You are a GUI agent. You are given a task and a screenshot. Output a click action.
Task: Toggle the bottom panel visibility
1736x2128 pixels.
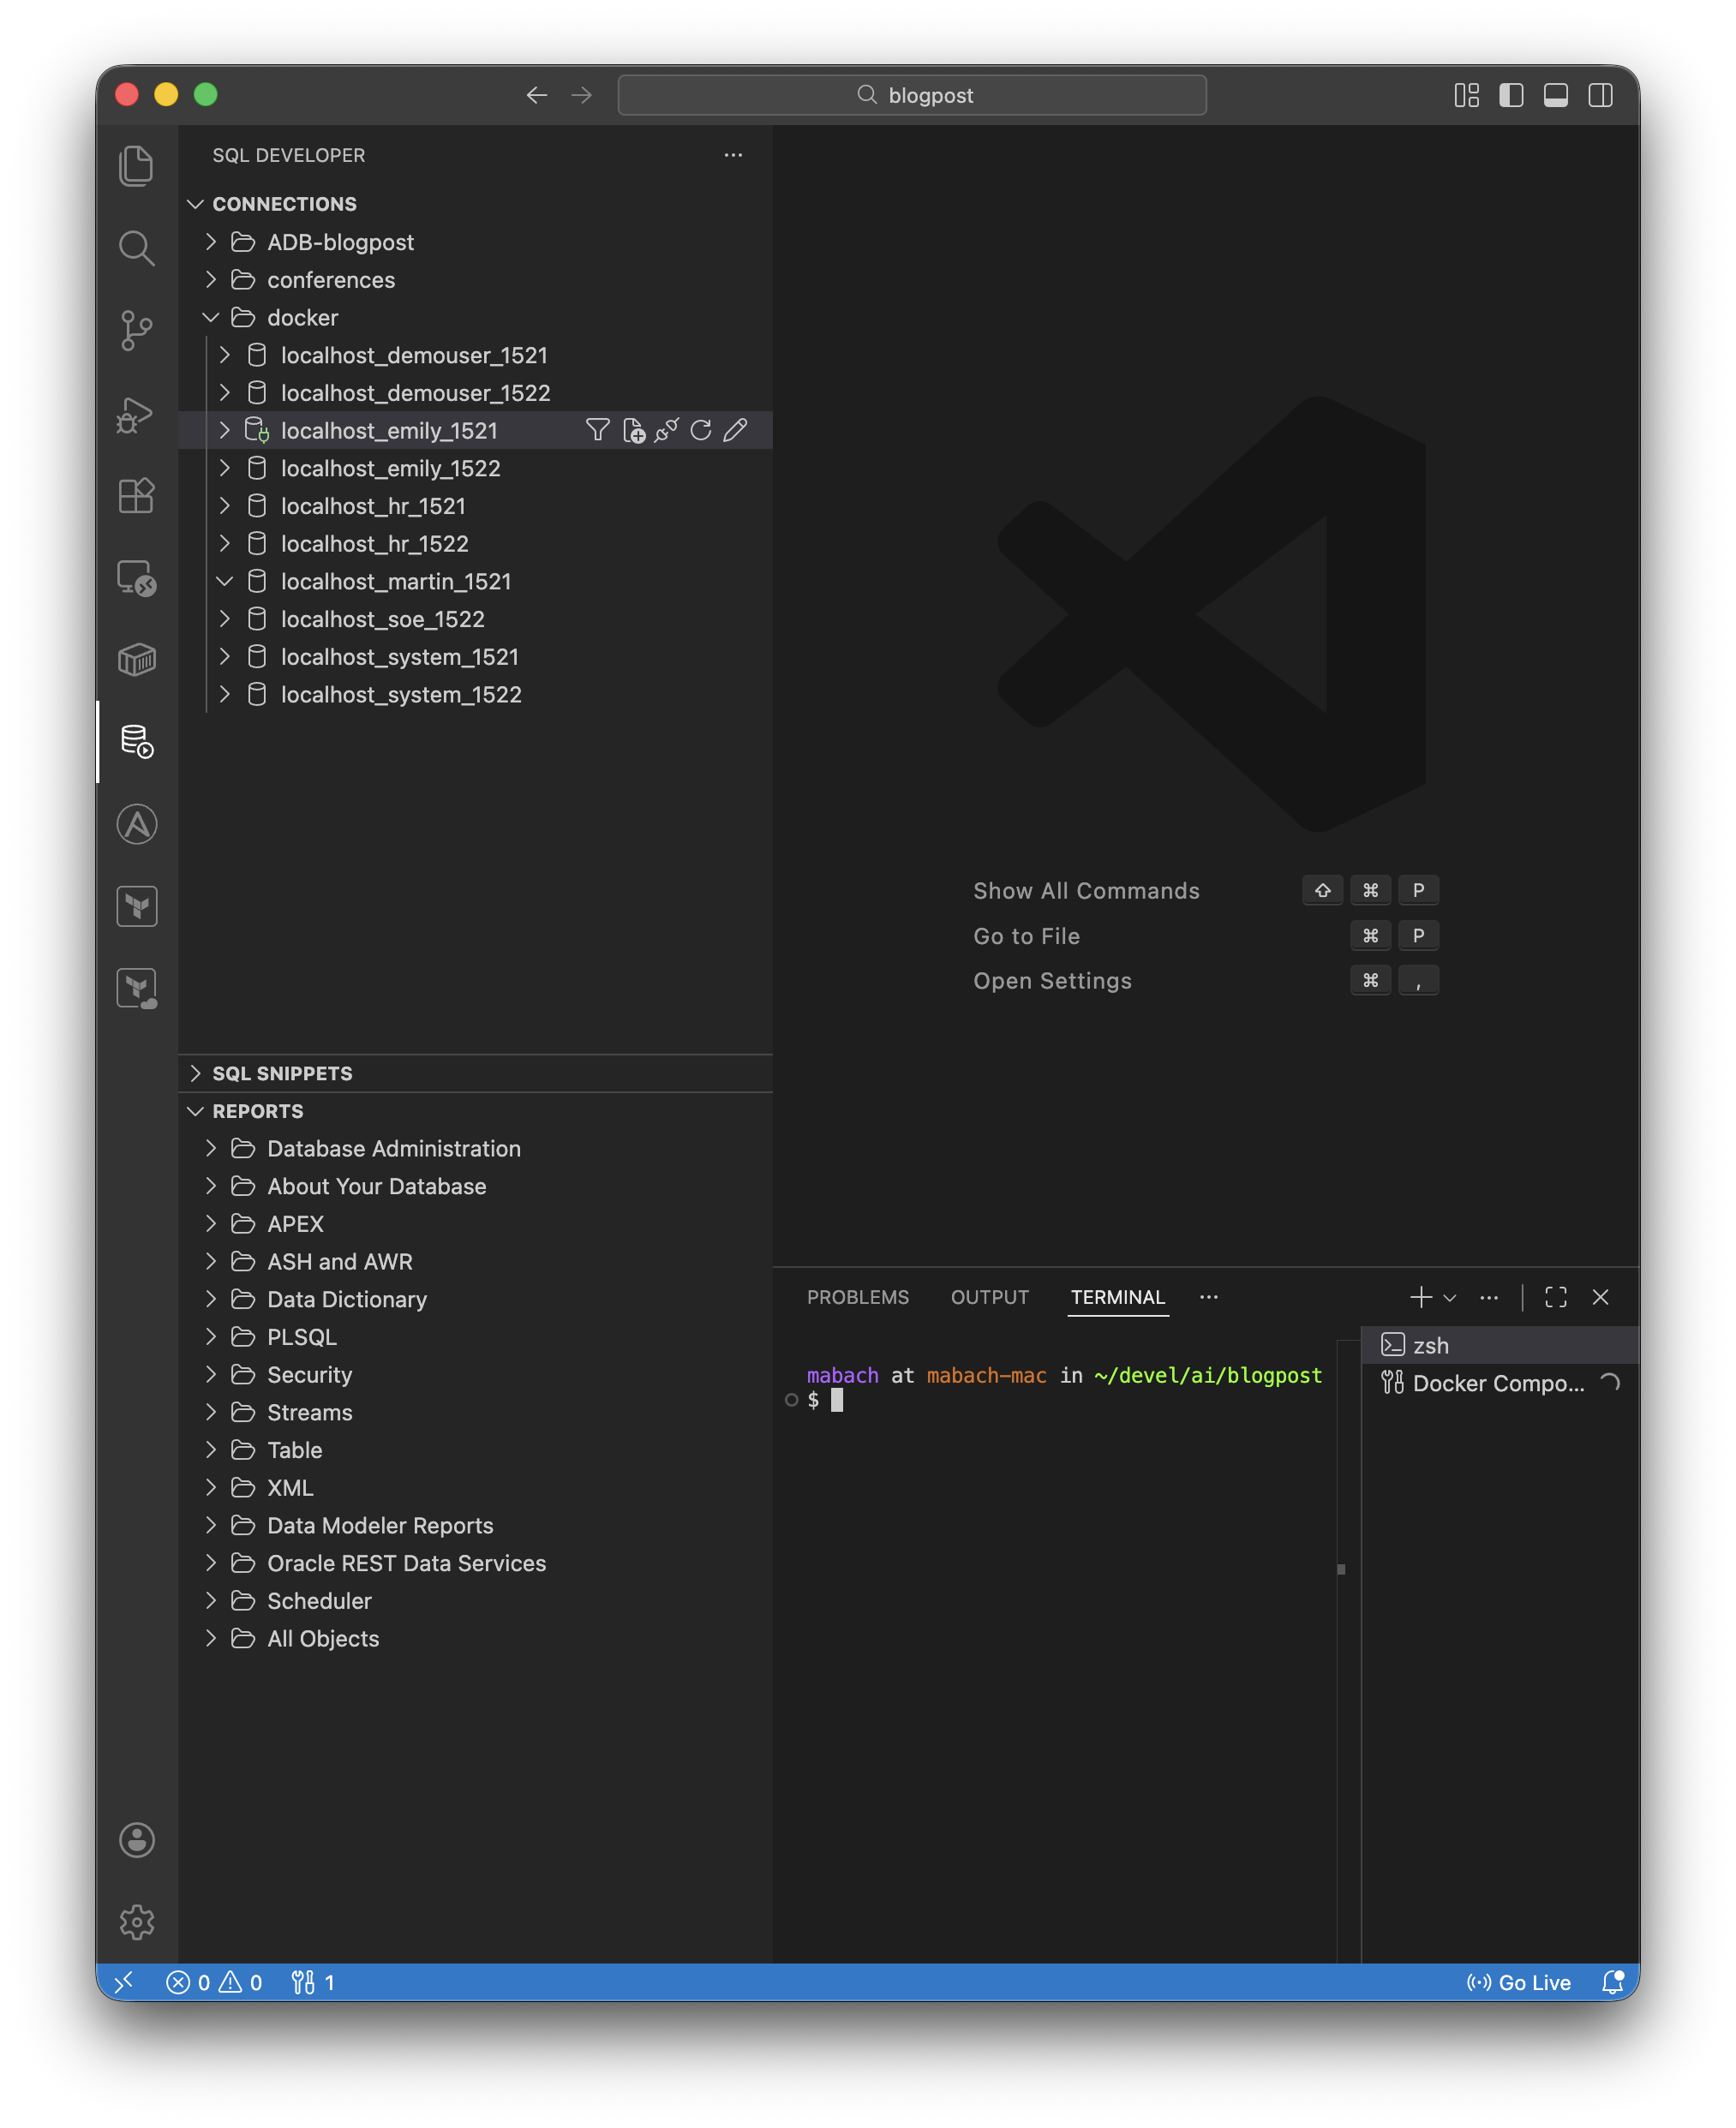pos(1555,95)
